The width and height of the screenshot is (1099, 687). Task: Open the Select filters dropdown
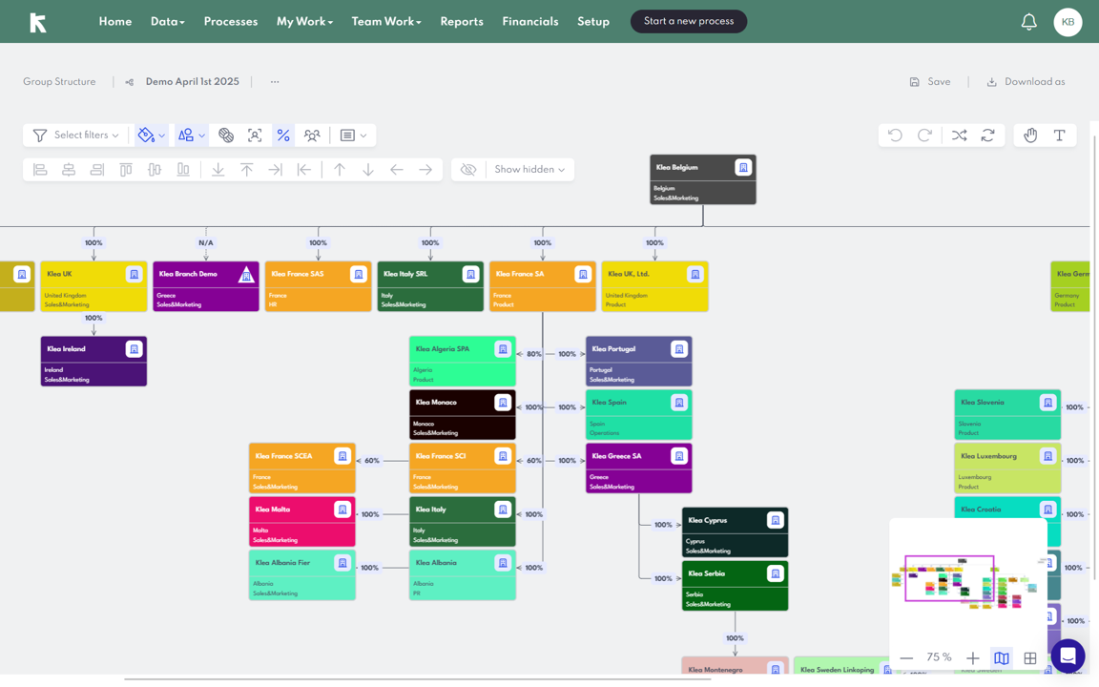pyautogui.click(x=76, y=135)
